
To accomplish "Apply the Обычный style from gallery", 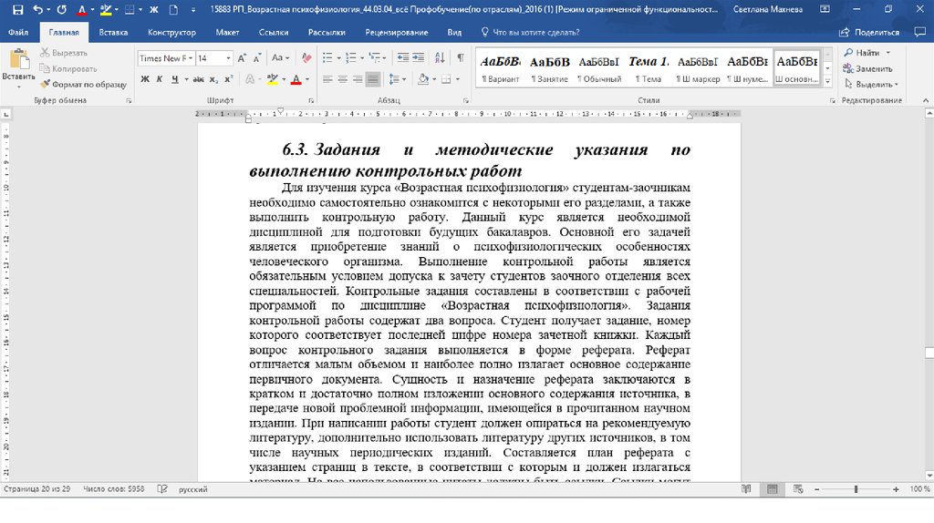I will click(598, 69).
